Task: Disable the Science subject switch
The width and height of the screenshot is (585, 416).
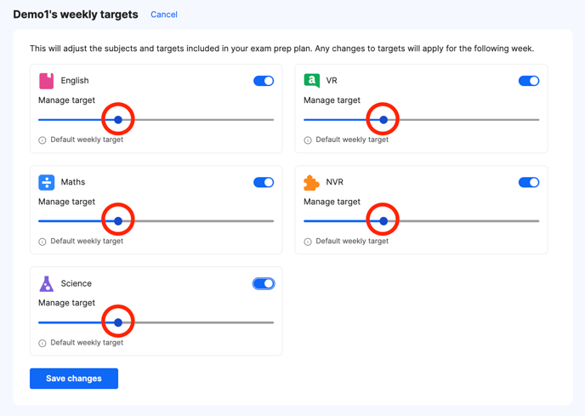Action: coord(264,283)
